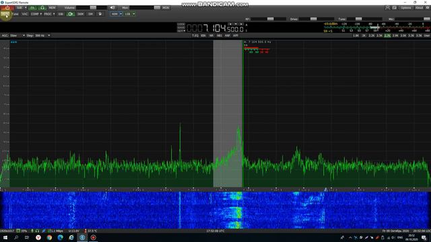
Task: Expand the COMP dropdown arrow
Action: pos(41,14)
